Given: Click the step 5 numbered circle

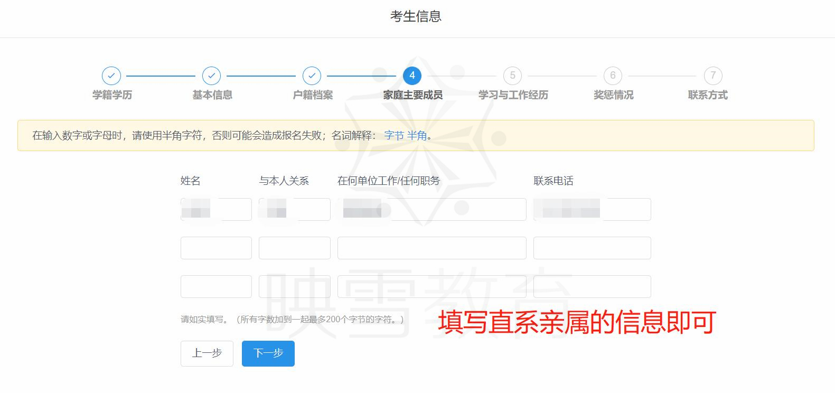Looking at the screenshot, I should pos(512,76).
